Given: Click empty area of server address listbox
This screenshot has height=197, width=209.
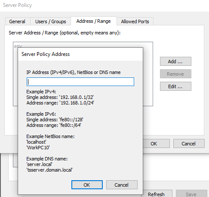Looking at the screenshot, I should [148, 74].
